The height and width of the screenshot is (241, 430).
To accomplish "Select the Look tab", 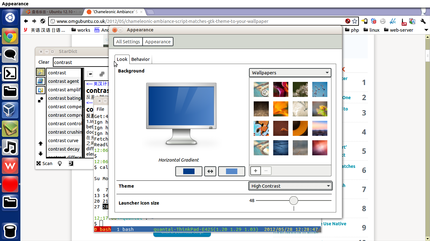I will click(x=122, y=59).
